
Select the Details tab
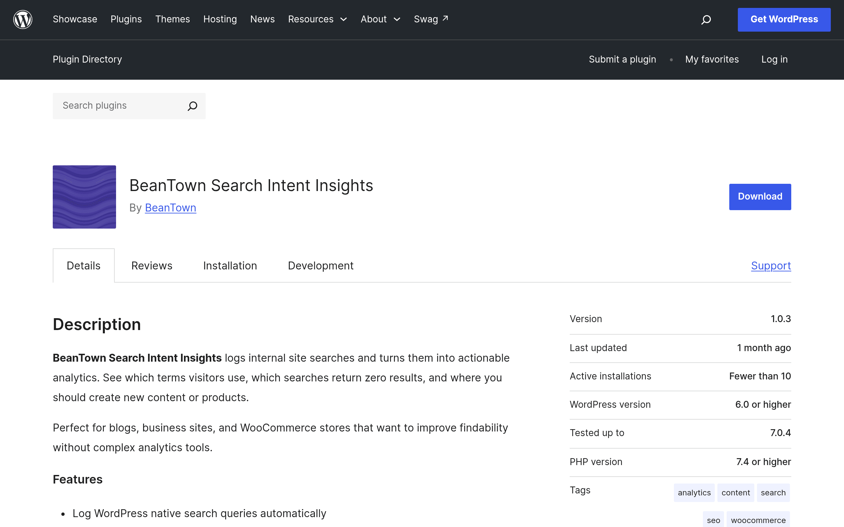(x=84, y=265)
